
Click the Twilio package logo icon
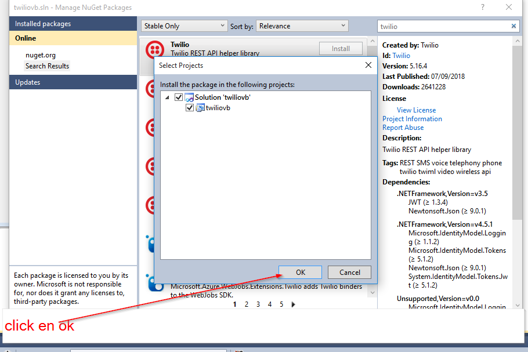155,49
